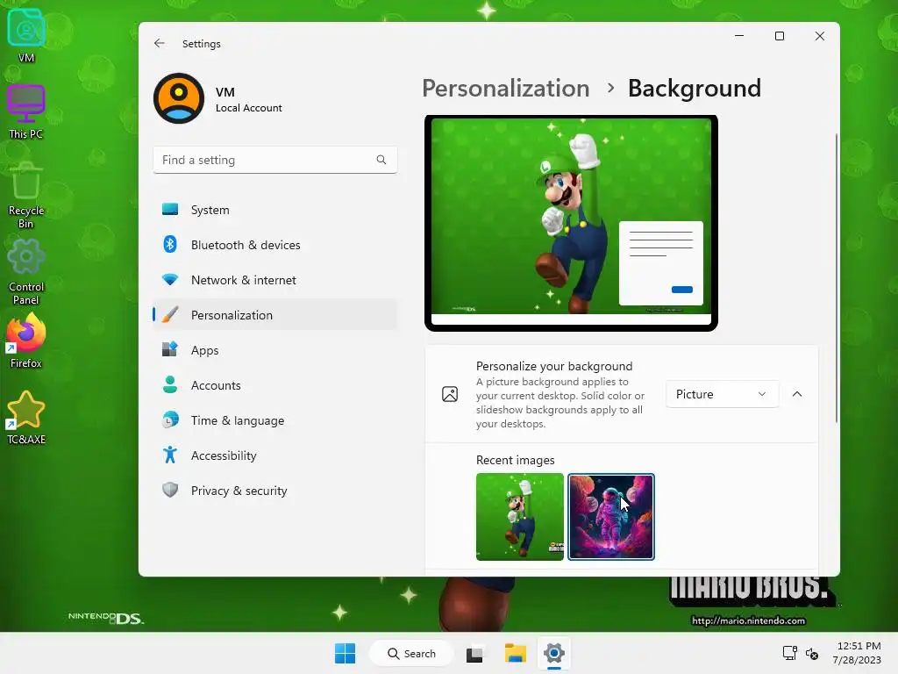This screenshot has width=898, height=674.
Task: Click the Personalization paintbrush icon
Action: click(170, 315)
